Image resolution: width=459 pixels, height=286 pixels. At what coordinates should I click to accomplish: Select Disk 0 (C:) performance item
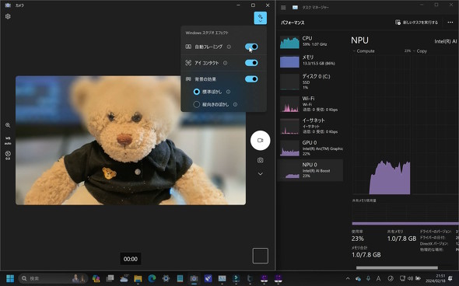[310, 82]
